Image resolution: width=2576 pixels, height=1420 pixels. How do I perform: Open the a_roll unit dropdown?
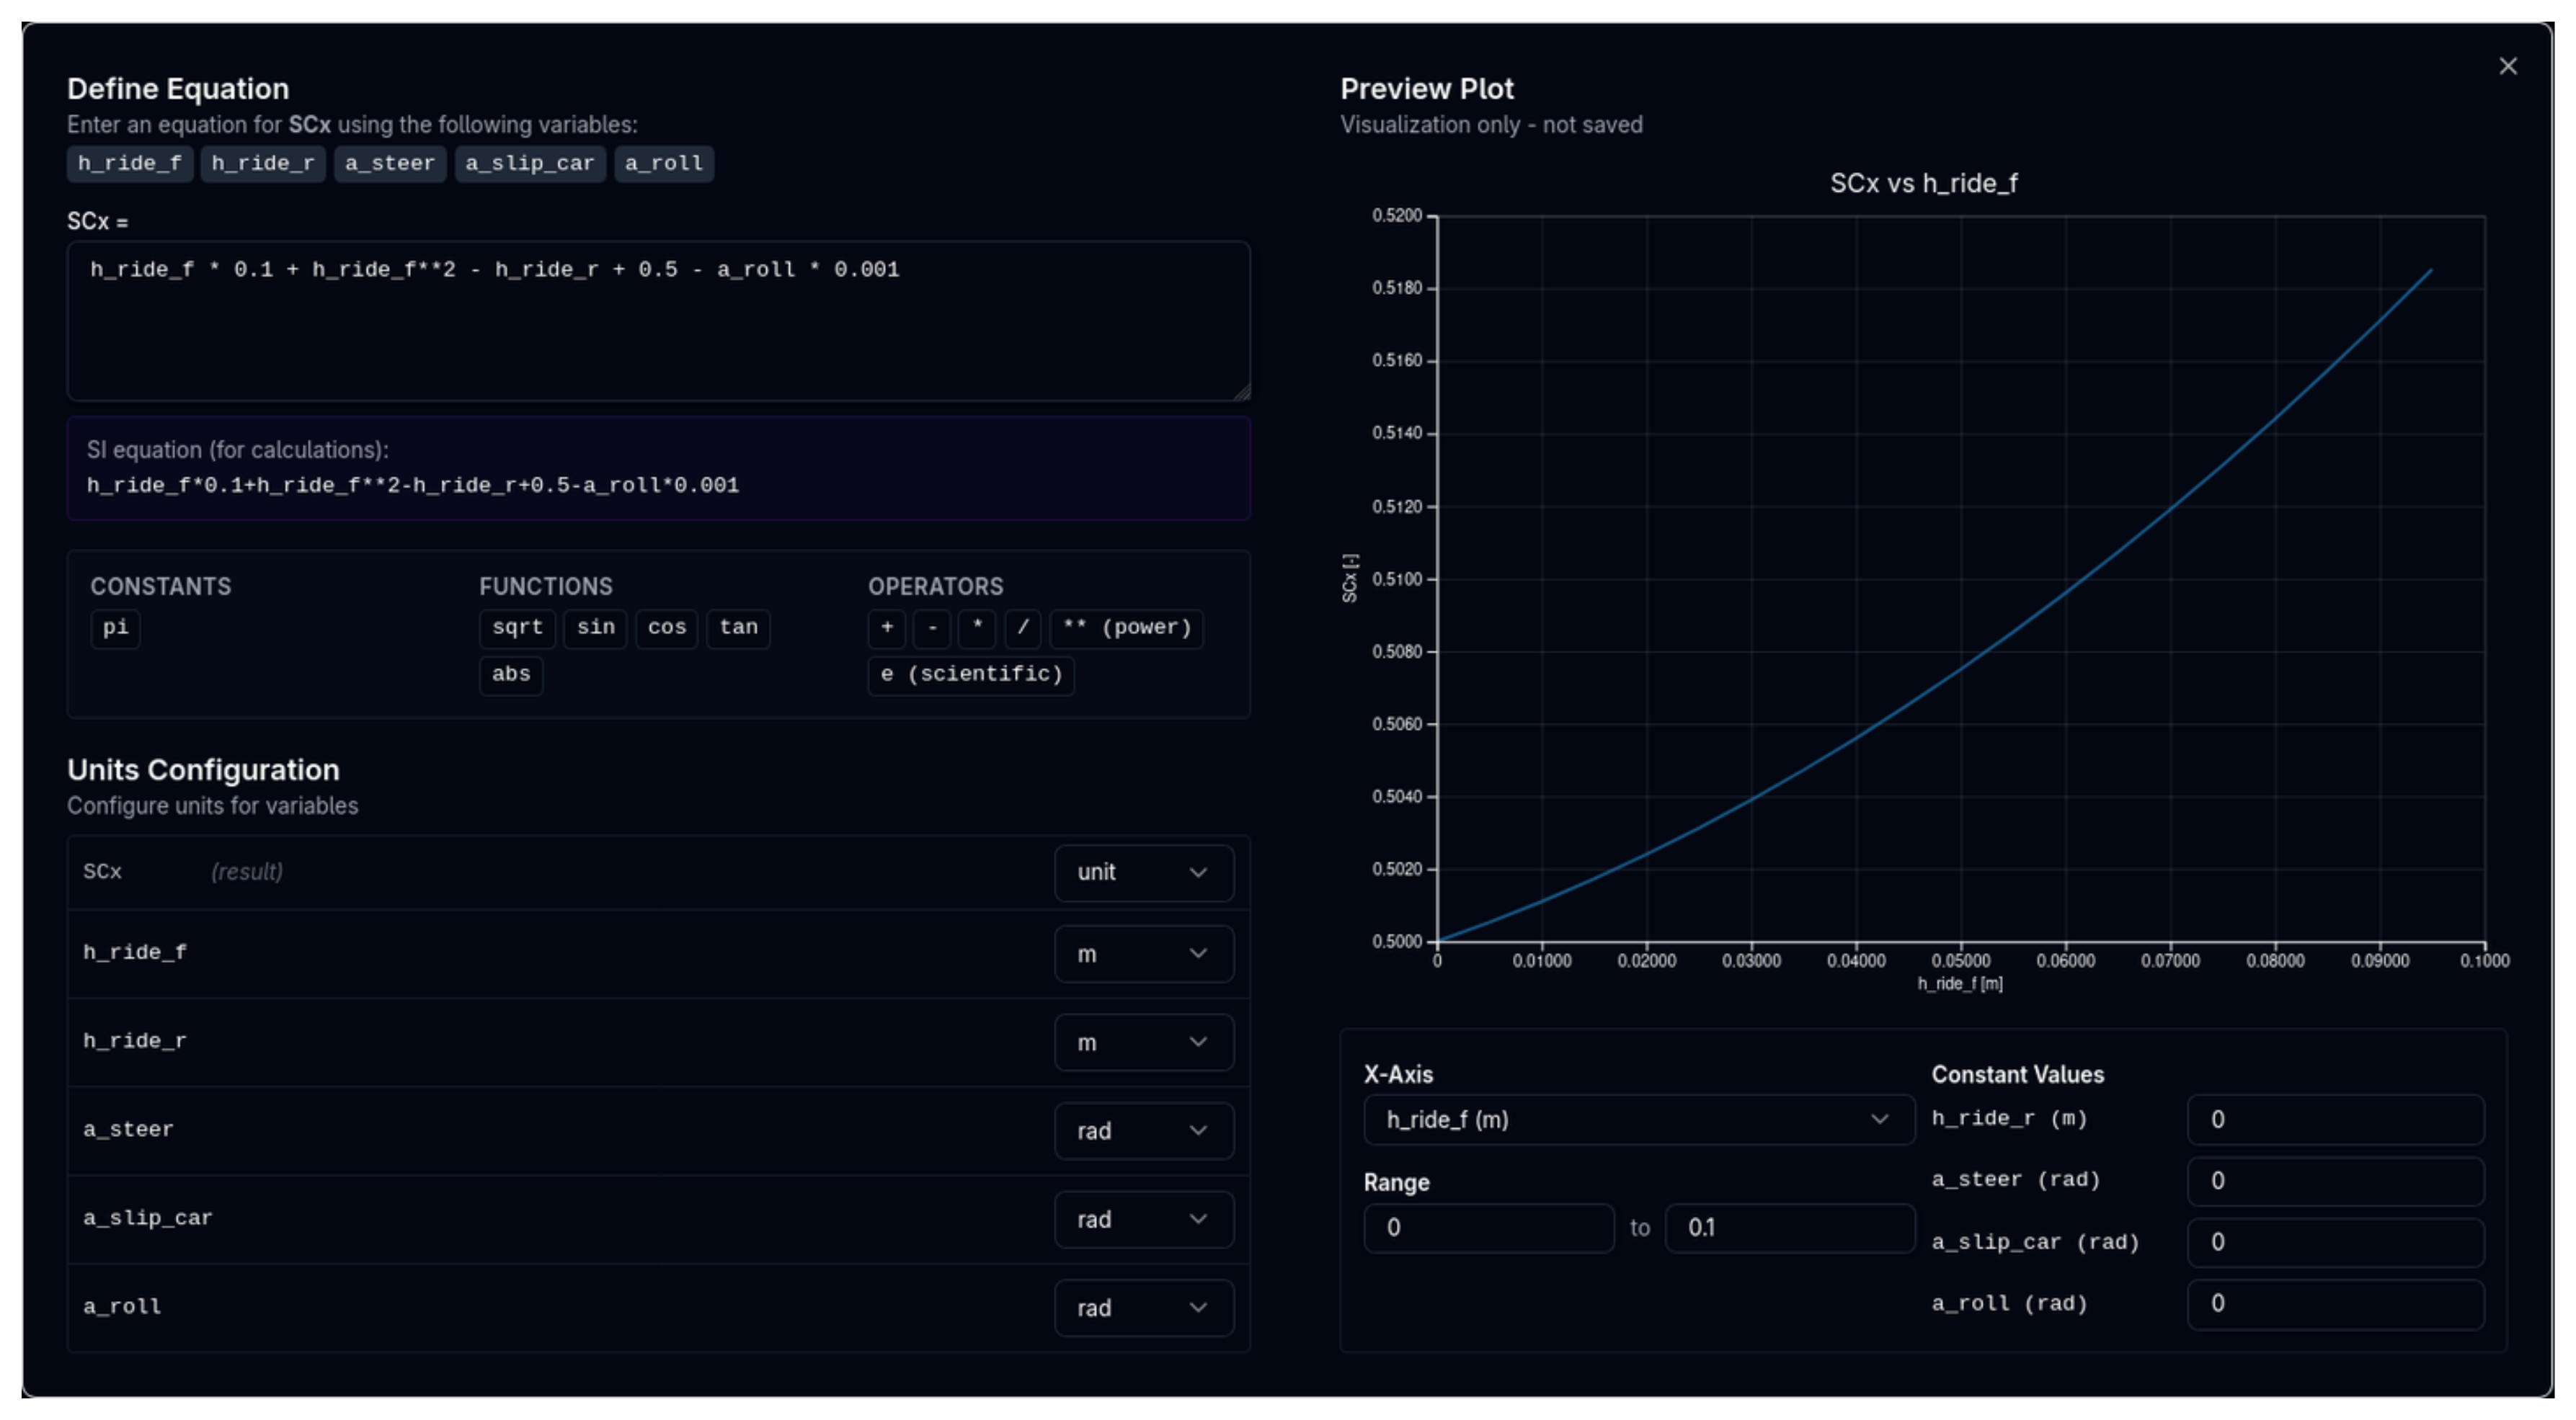(x=1143, y=1308)
